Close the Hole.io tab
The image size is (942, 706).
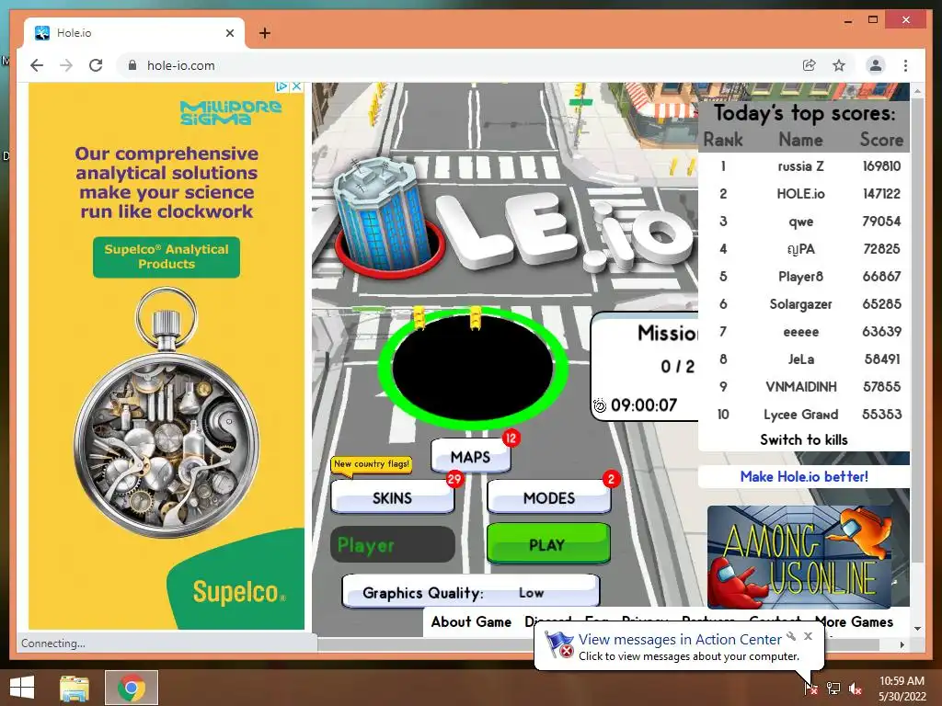coord(229,33)
